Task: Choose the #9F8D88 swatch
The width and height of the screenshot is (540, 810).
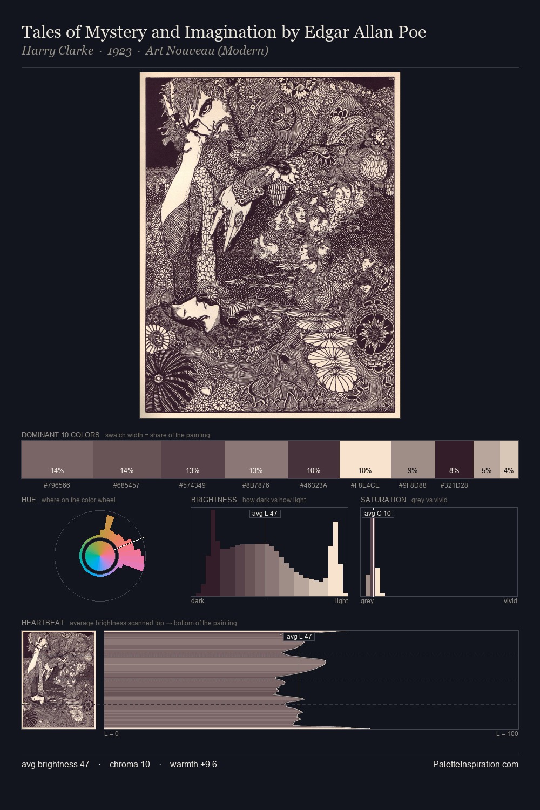Action: (x=413, y=460)
